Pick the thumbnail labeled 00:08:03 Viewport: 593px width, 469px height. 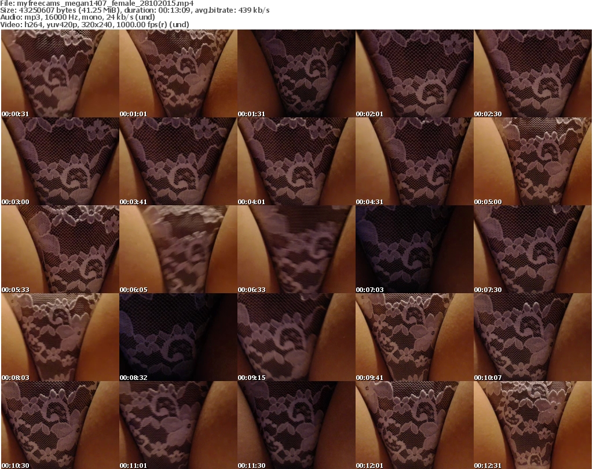pyautogui.click(x=60, y=337)
